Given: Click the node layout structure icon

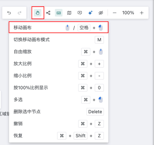Looking at the screenshot, I should click(x=48, y=13).
